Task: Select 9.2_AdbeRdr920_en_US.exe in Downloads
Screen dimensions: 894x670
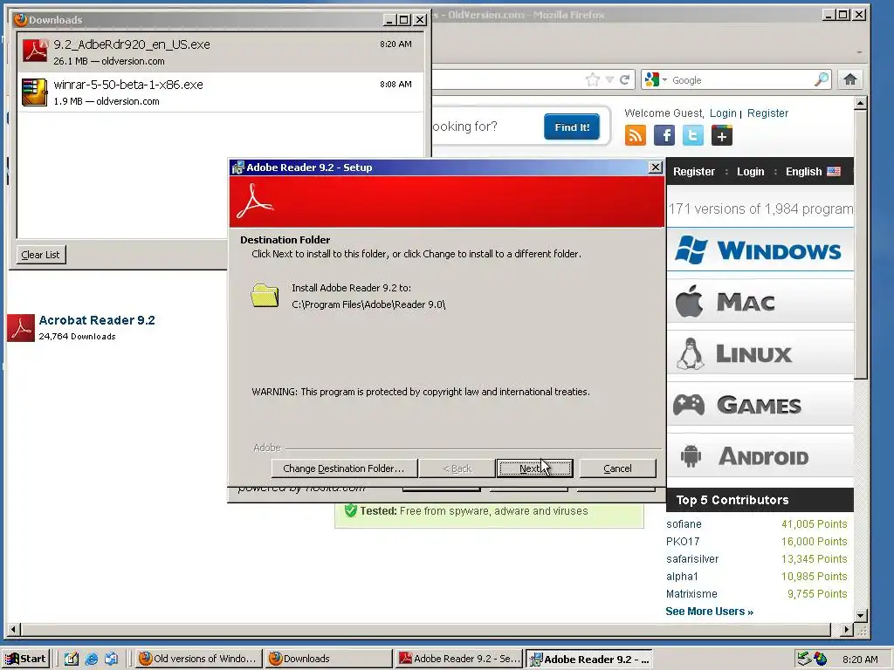Action: 221,51
